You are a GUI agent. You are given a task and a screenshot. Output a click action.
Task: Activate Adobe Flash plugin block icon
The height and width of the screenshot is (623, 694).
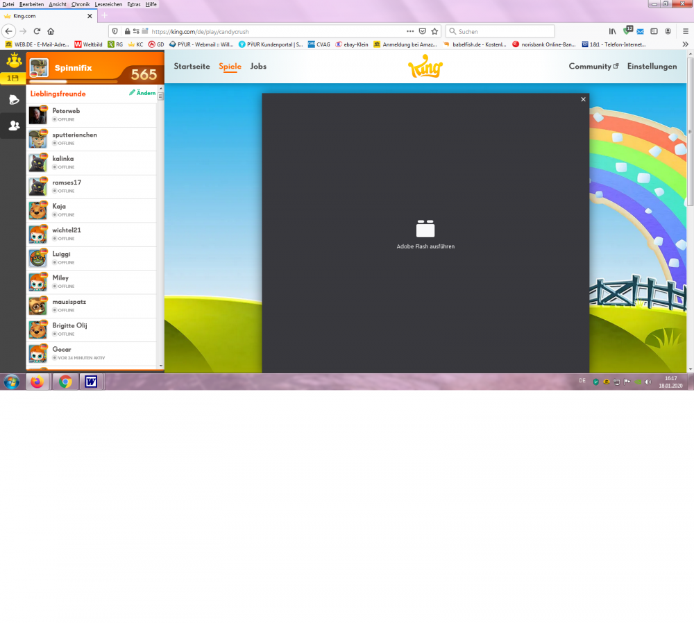tap(425, 228)
